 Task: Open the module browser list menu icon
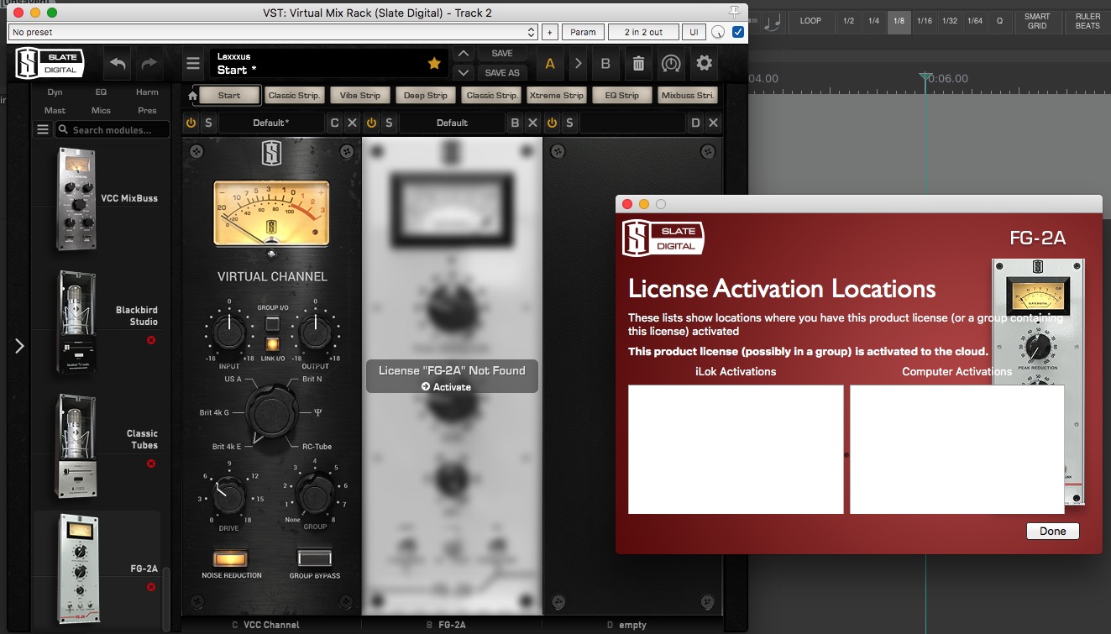point(43,129)
